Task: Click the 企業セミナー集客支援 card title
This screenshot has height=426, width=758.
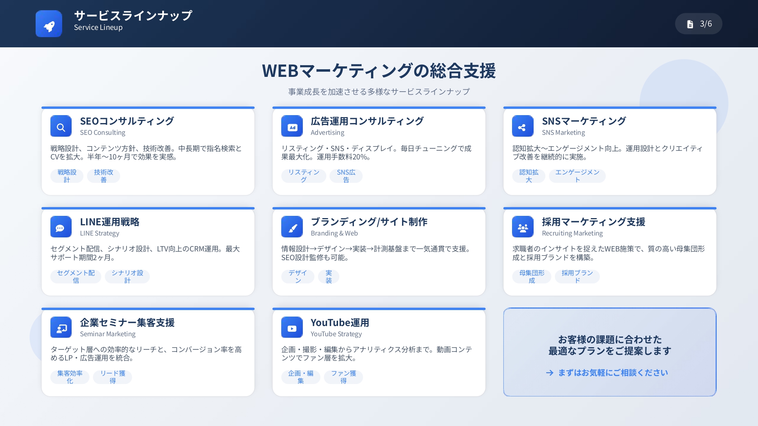Action: point(127,323)
